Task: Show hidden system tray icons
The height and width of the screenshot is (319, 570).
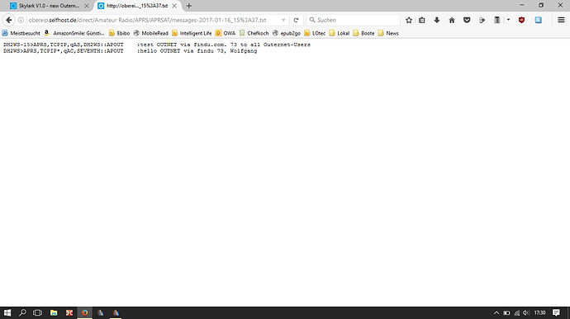Action: tap(496, 313)
